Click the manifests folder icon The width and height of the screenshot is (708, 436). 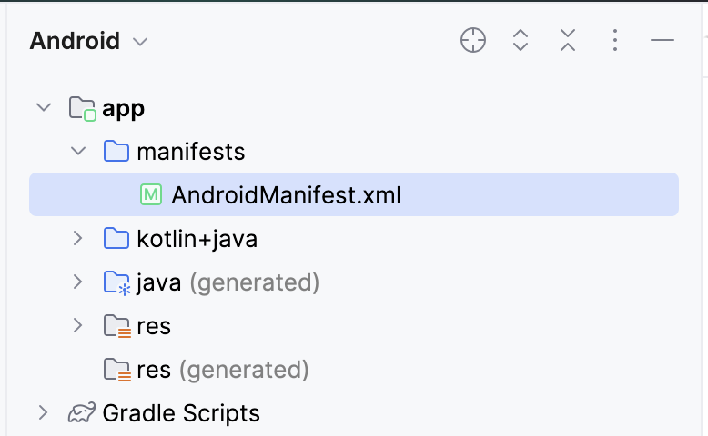click(116, 152)
